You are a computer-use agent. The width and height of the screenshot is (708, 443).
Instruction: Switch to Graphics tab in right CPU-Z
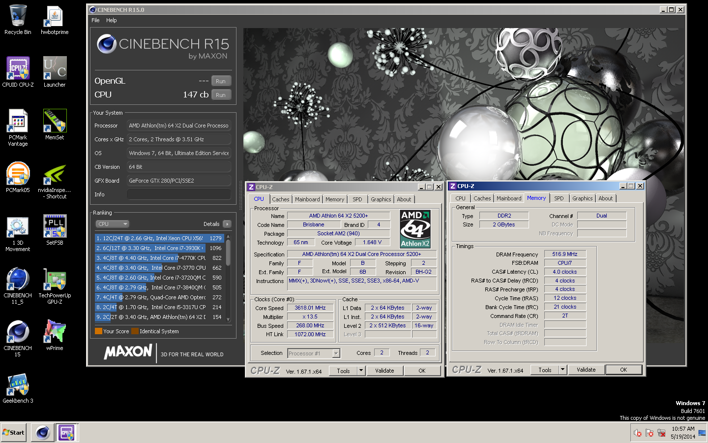point(583,198)
